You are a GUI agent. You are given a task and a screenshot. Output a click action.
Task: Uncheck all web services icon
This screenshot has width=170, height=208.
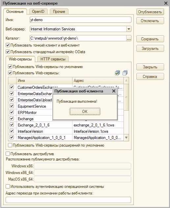click(x=125, y=73)
